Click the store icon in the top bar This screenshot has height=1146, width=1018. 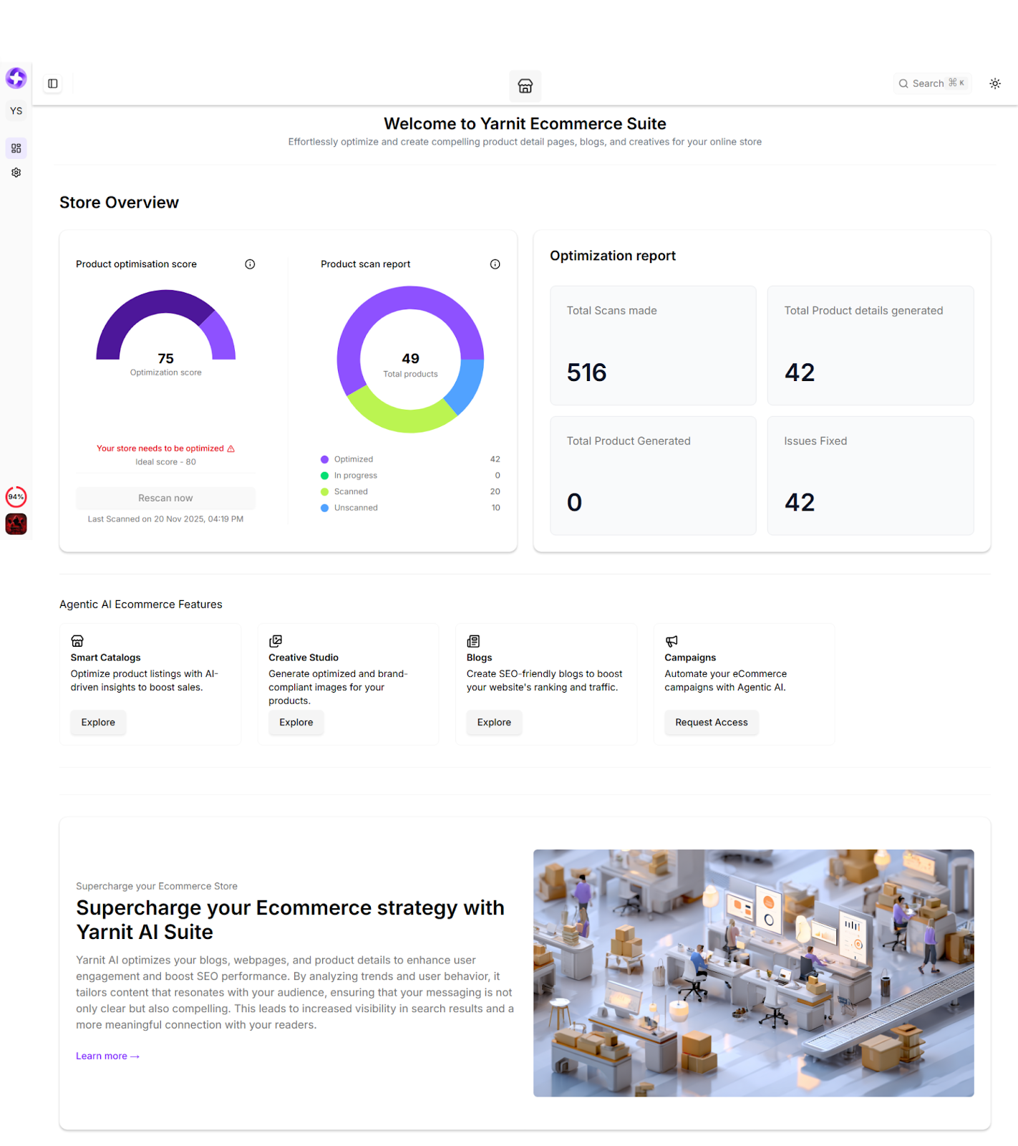(525, 86)
